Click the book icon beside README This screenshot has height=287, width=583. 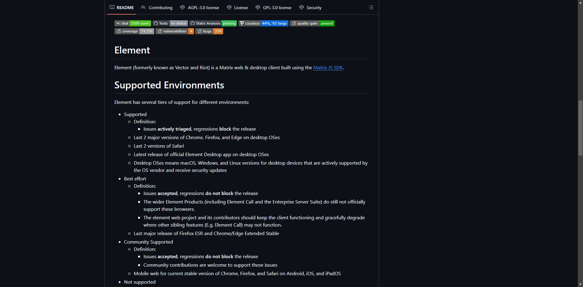click(112, 7)
